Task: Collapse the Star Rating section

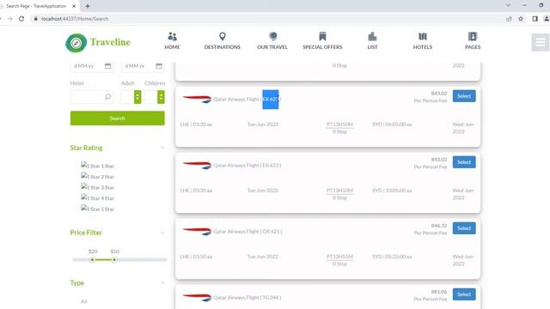Action: pyautogui.click(x=162, y=148)
